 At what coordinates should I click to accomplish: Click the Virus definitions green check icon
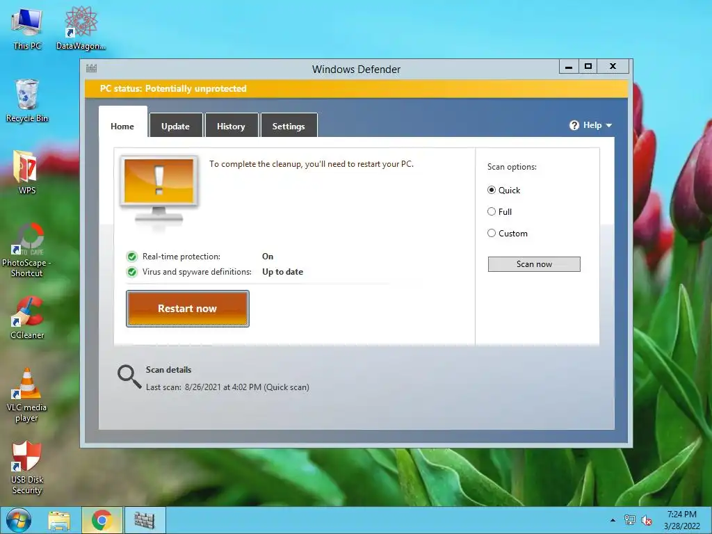click(131, 272)
